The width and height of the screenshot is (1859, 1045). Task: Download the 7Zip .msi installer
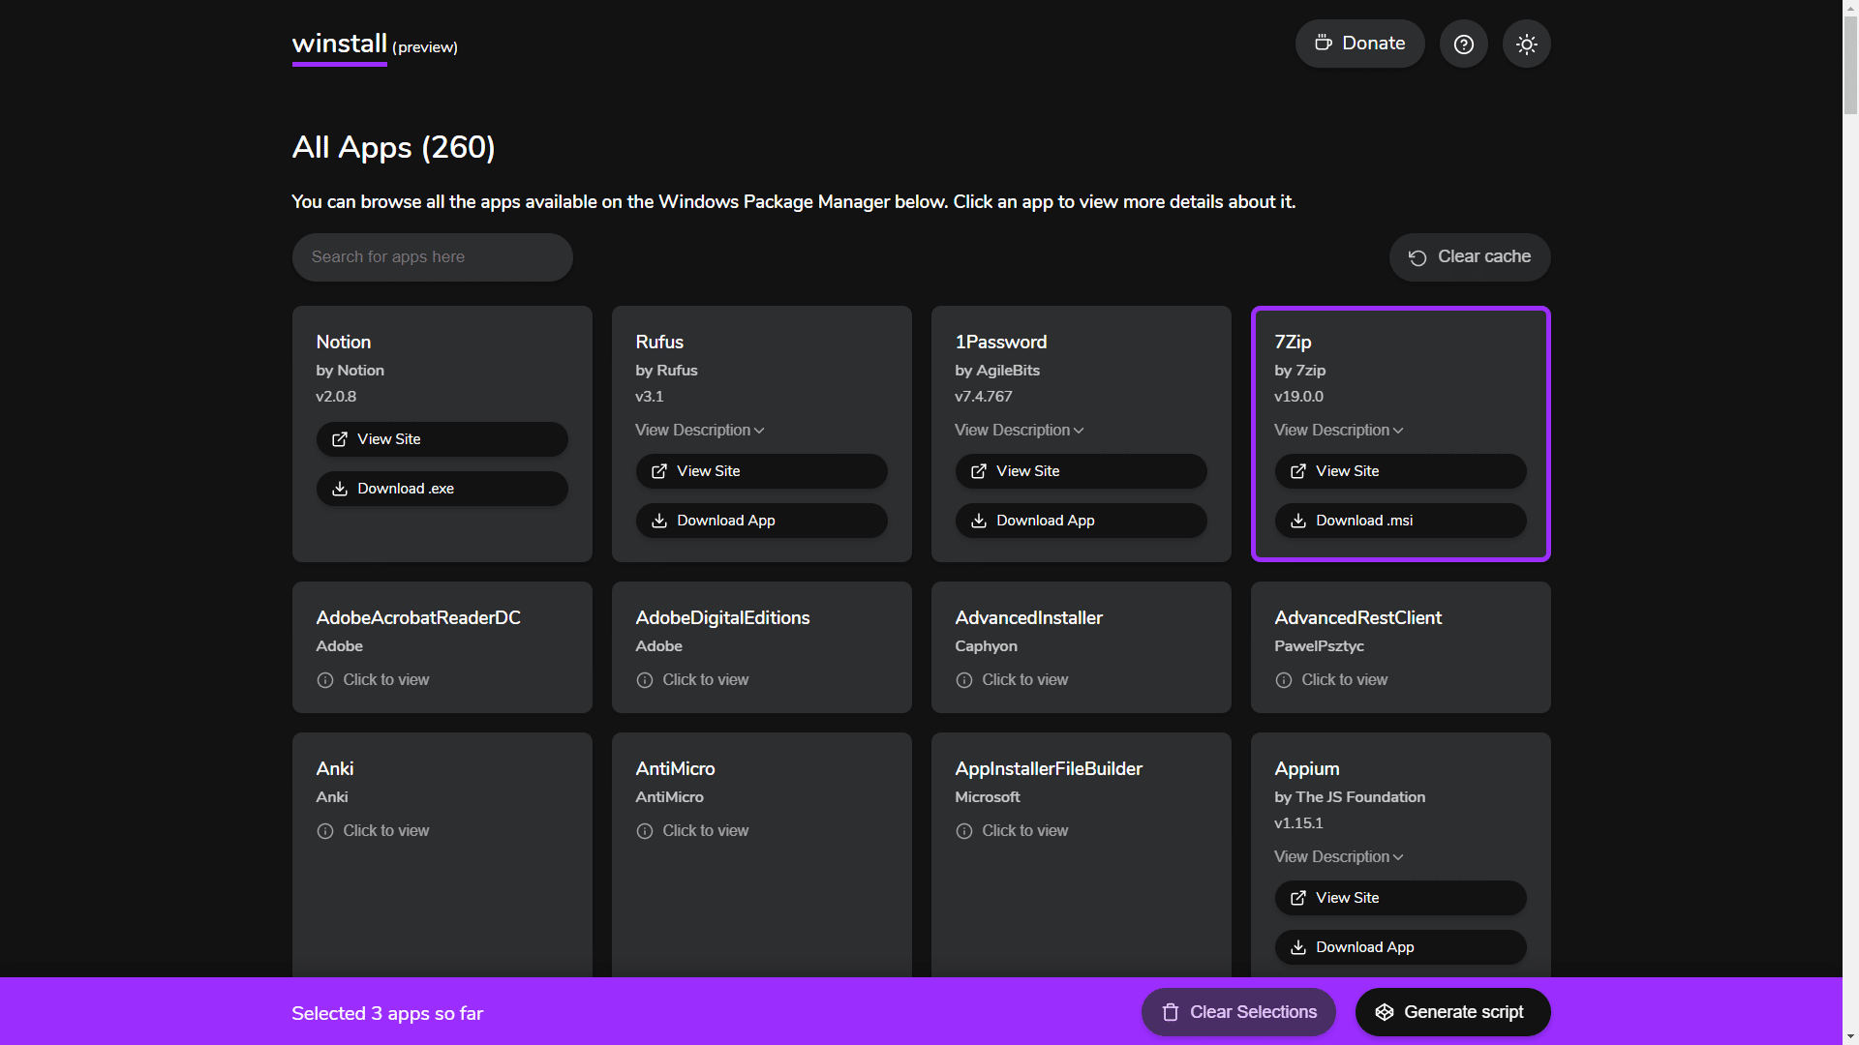tap(1400, 521)
